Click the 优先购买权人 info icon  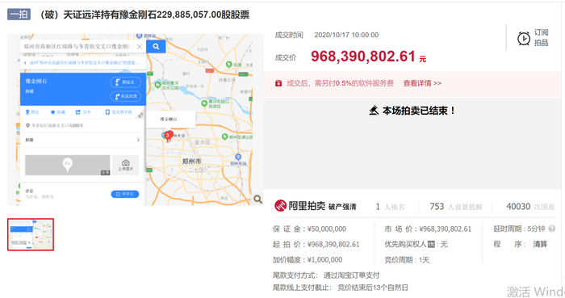click(431, 245)
